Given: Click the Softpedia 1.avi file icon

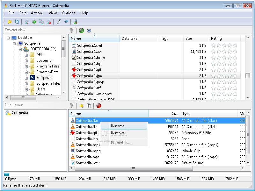Looking at the screenshot, I should pos(74,52).
